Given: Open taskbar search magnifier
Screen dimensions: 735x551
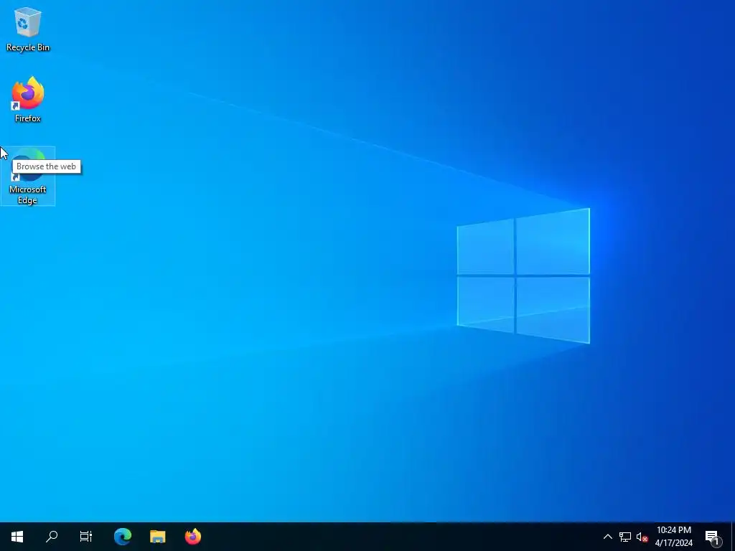Looking at the screenshot, I should 52,537.
